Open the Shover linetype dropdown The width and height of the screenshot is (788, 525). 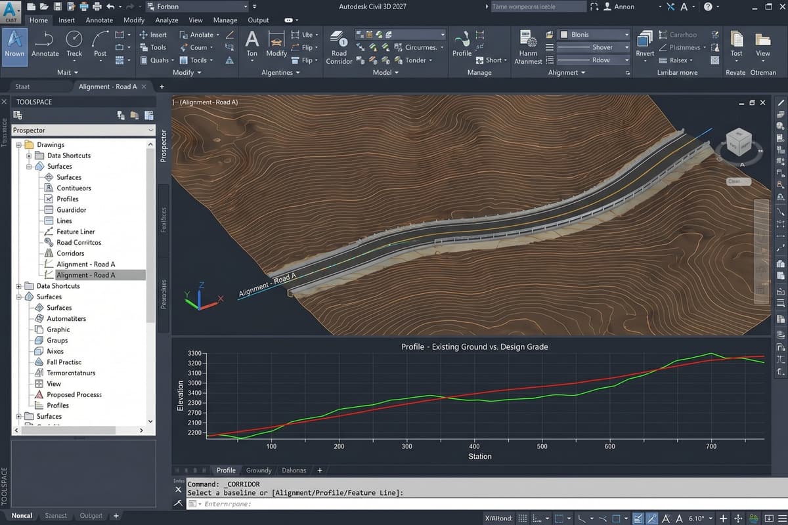594,47
